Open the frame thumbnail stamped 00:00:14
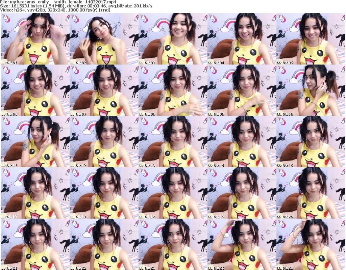346x270 pixels. (242, 142)
